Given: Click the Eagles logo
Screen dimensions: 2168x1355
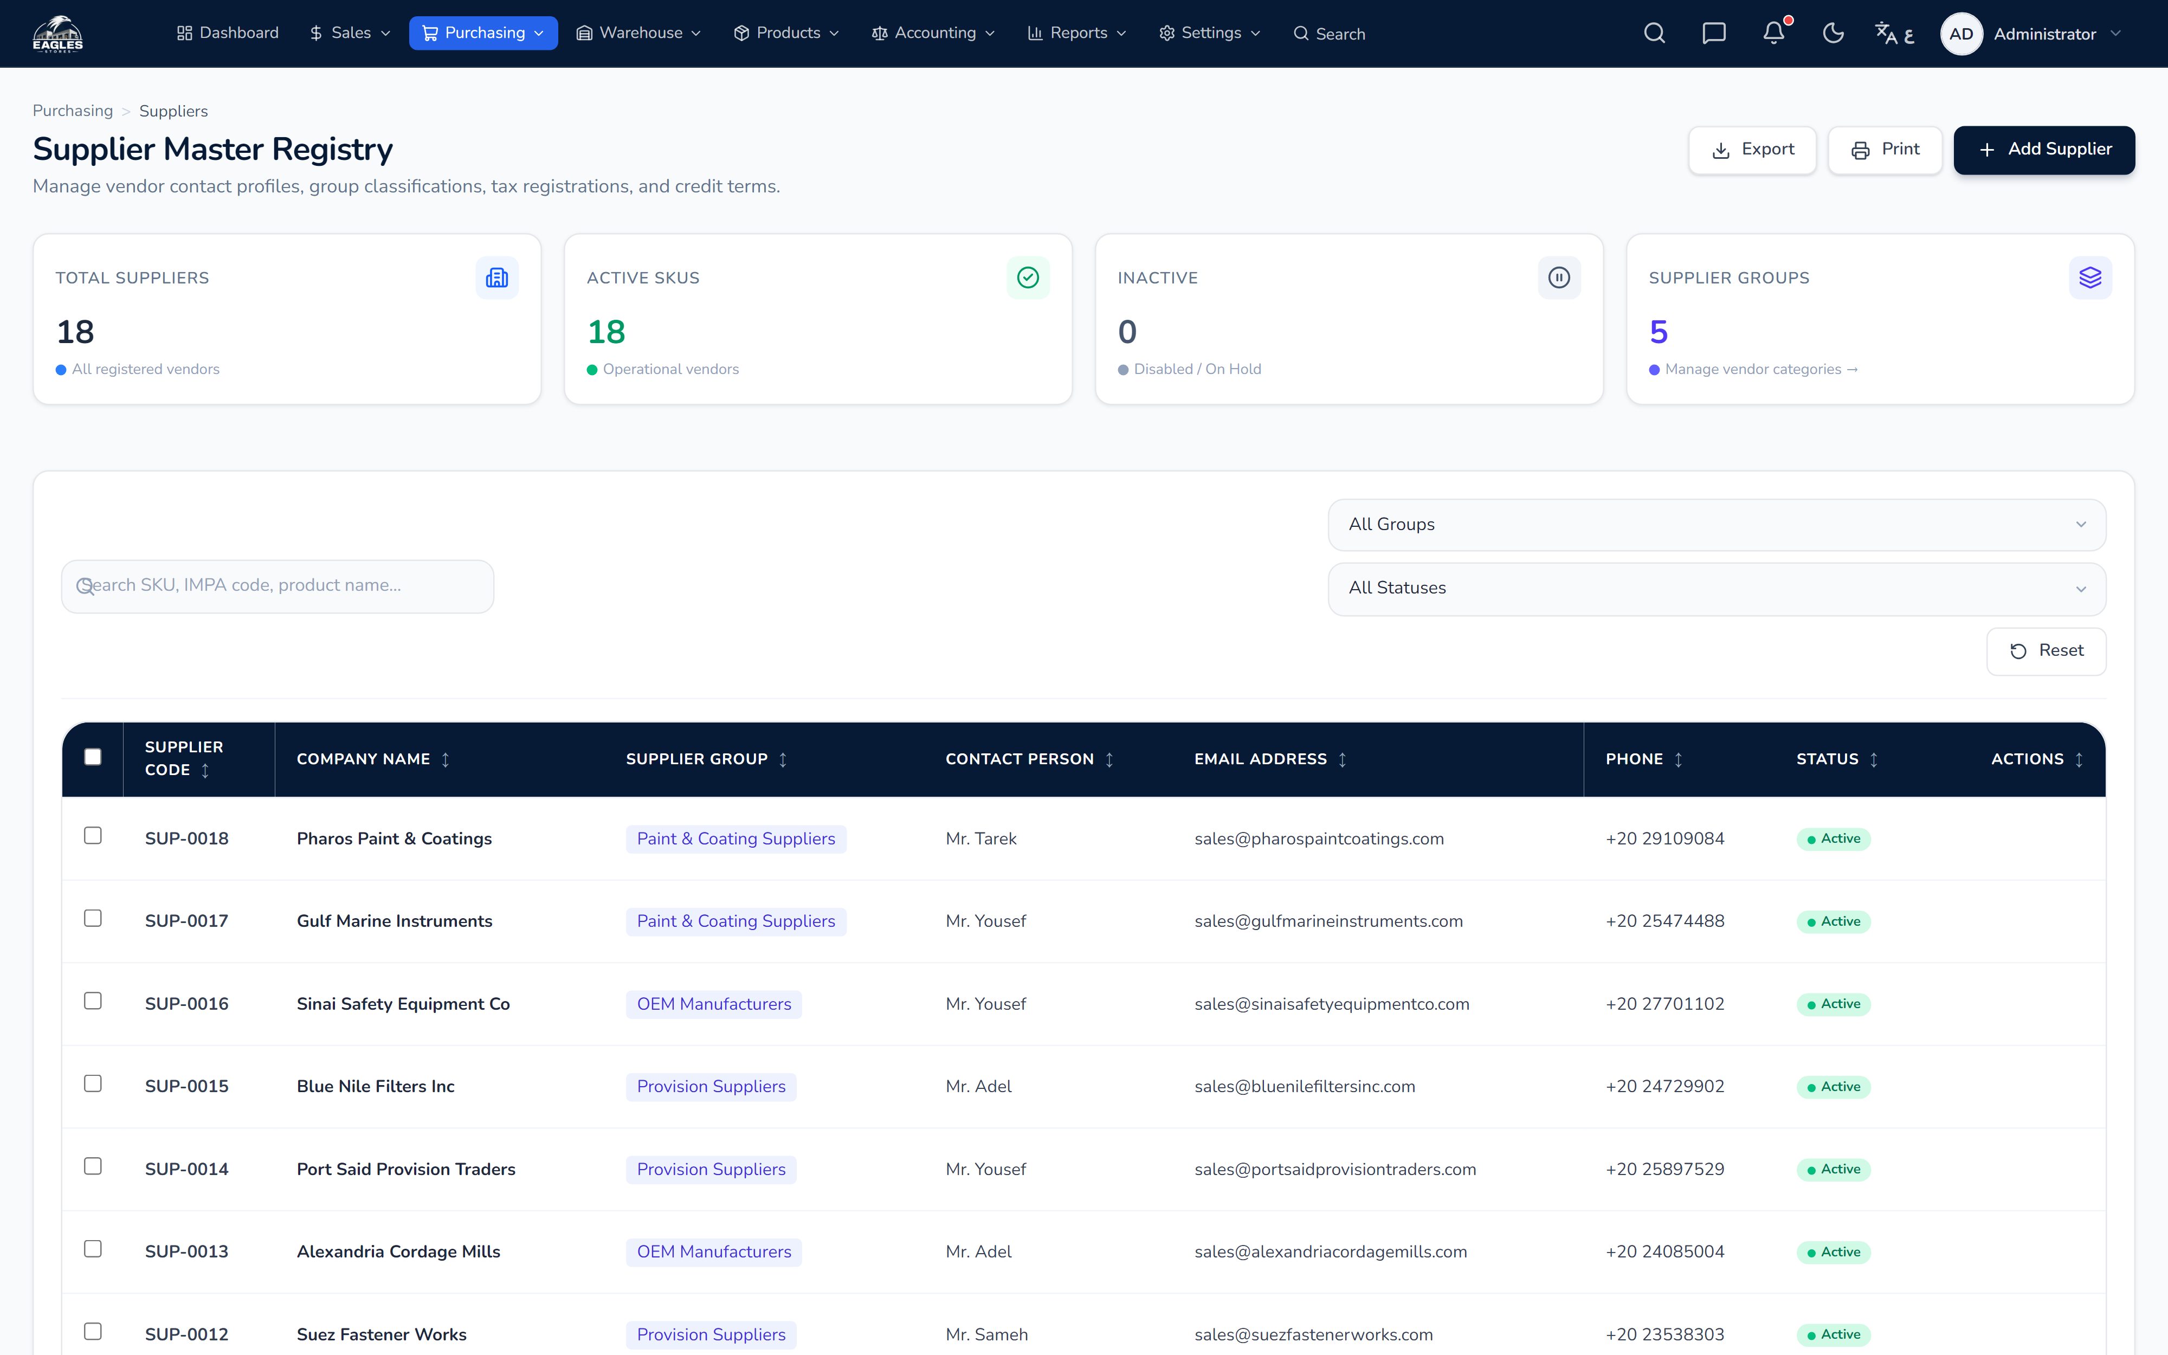Looking at the screenshot, I should (x=58, y=34).
